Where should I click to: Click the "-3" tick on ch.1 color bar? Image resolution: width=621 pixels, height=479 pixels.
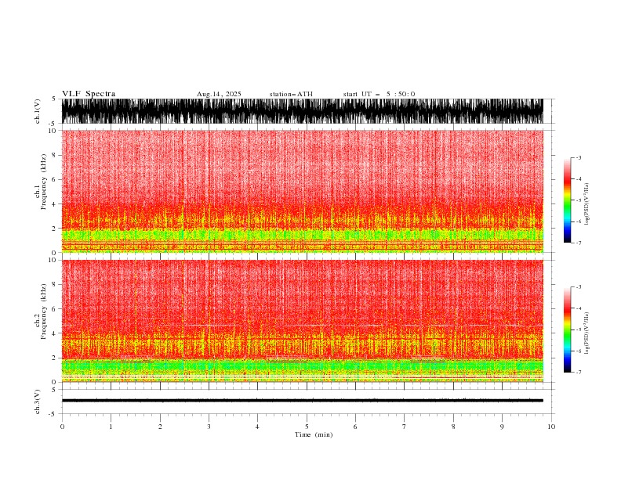pos(579,157)
